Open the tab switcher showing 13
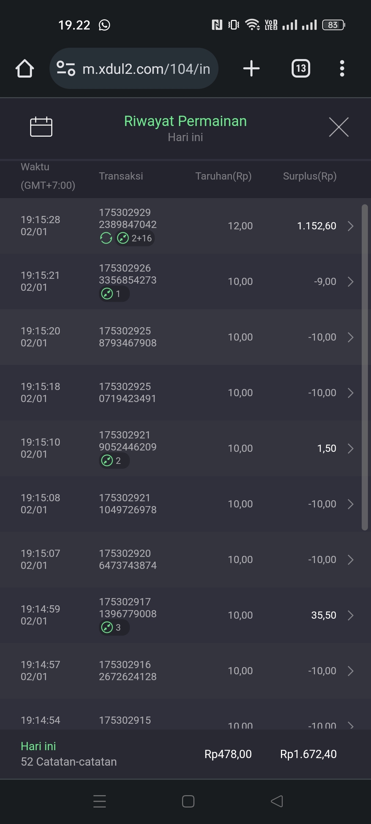Viewport: 371px width, 824px height. point(301,68)
